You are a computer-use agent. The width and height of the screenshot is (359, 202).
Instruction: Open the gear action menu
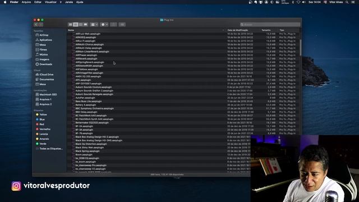point(104,25)
